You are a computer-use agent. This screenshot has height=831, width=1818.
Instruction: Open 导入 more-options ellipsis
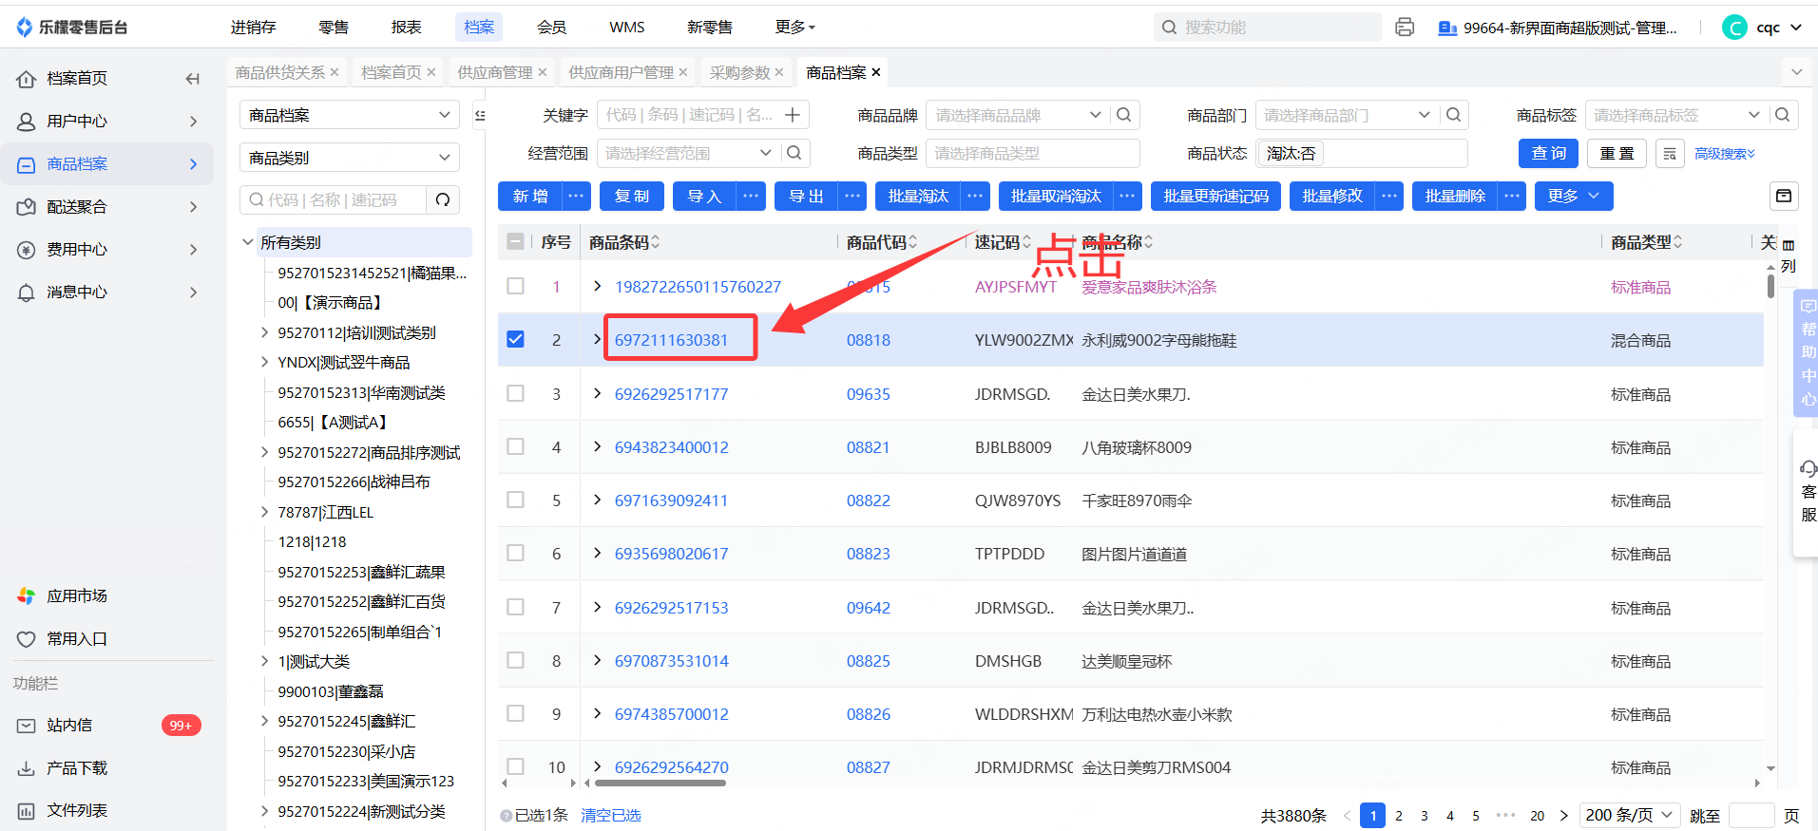coord(751,196)
